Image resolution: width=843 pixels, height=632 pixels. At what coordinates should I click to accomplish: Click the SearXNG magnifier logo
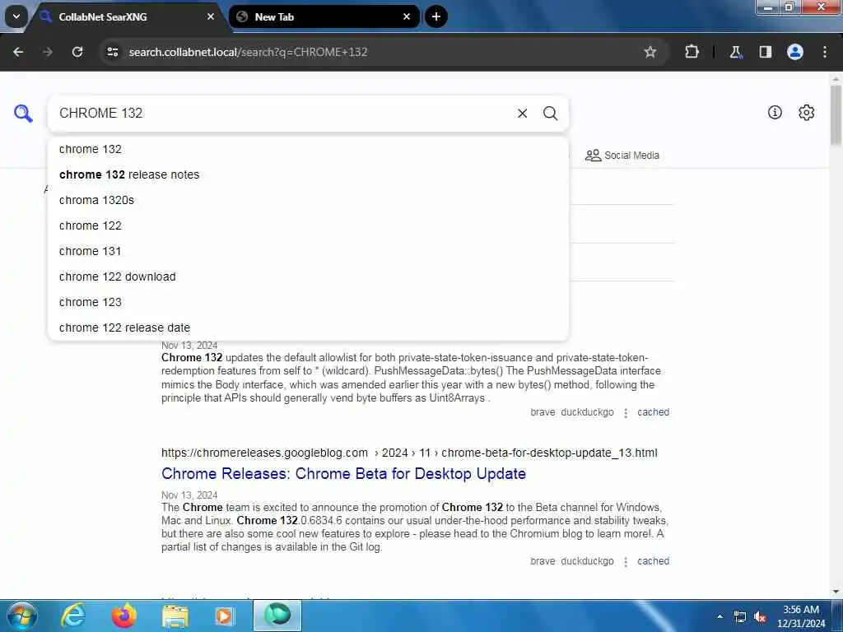coord(23,114)
